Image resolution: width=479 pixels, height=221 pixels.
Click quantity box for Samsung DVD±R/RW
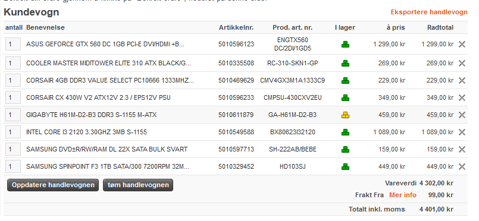coord(13,149)
